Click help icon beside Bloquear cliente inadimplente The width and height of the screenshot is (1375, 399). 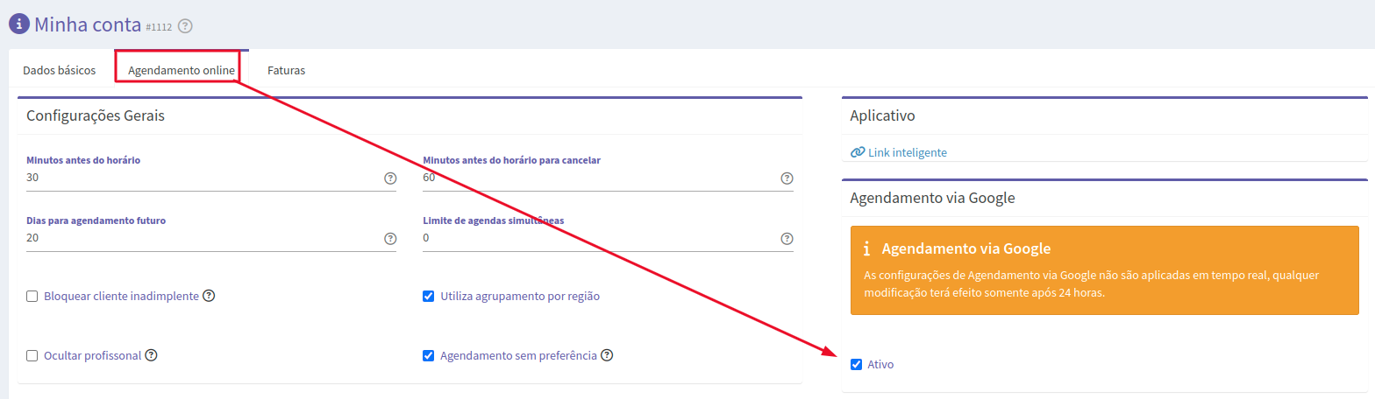(x=209, y=296)
